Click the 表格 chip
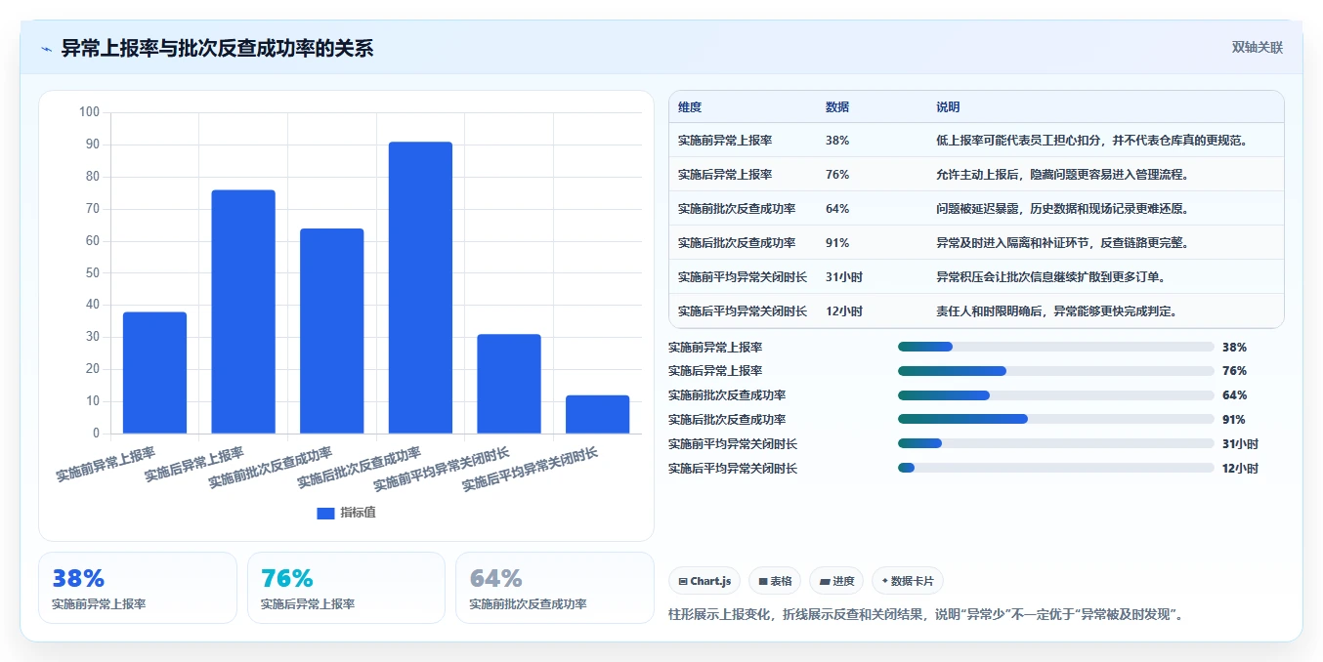The image size is (1323, 662). click(775, 581)
